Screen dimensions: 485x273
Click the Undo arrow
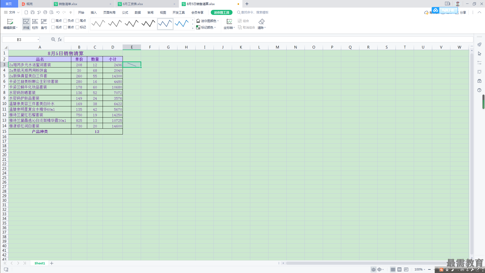pos(58,12)
